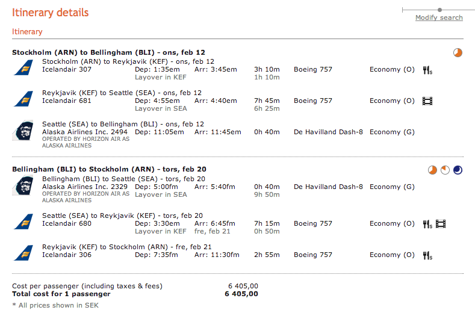Image resolution: width=475 pixels, height=310 pixels.
Task: Click the navy moon overnight icon on return trip
Action: pyautogui.click(x=458, y=170)
